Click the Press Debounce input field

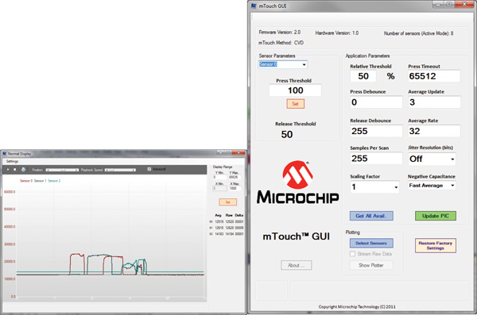tap(376, 102)
